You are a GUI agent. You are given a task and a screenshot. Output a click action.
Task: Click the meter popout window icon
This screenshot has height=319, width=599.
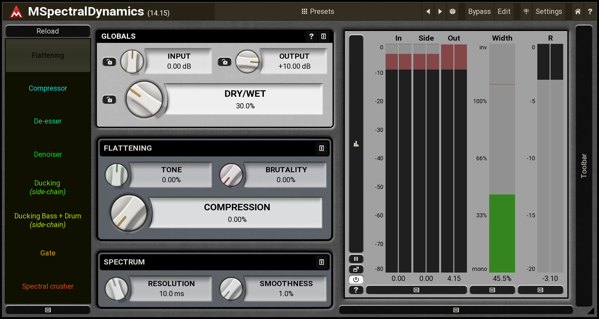point(356,269)
